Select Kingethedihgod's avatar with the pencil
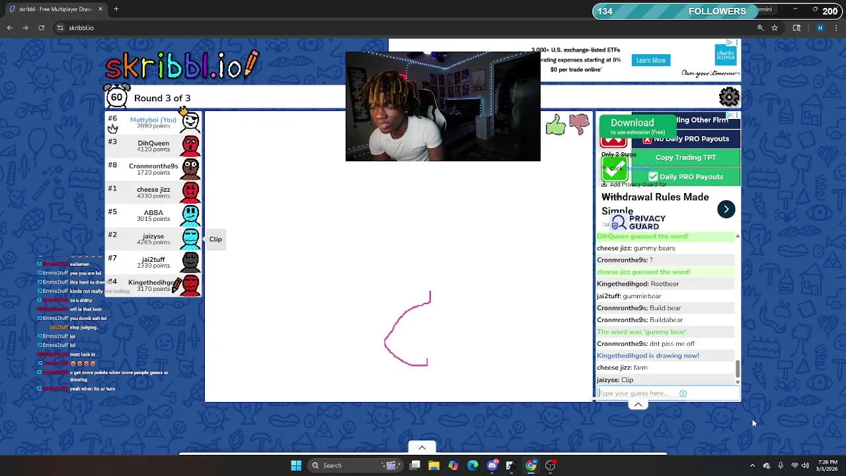The width and height of the screenshot is (846, 476). click(x=189, y=286)
